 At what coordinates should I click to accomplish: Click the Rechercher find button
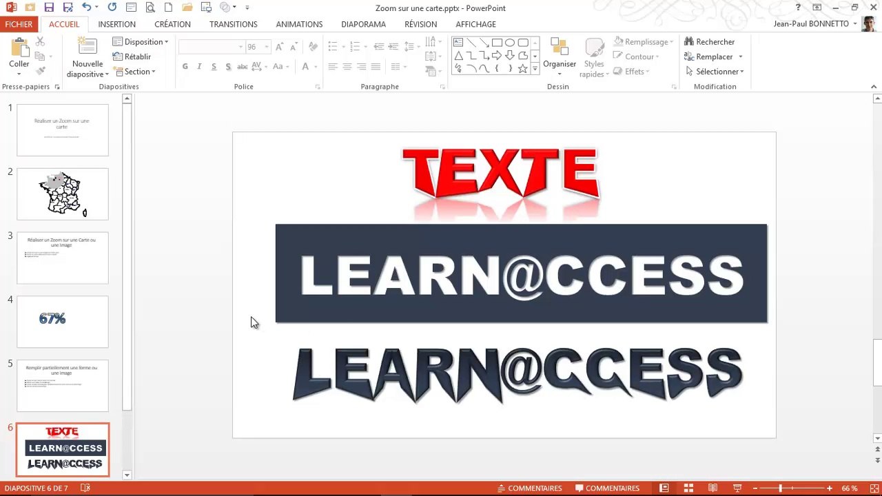[710, 42]
